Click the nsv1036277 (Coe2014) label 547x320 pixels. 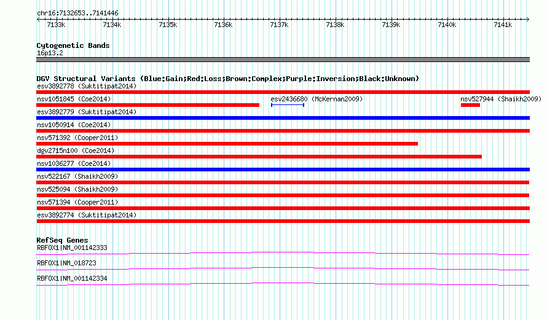pyautogui.click(x=74, y=163)
